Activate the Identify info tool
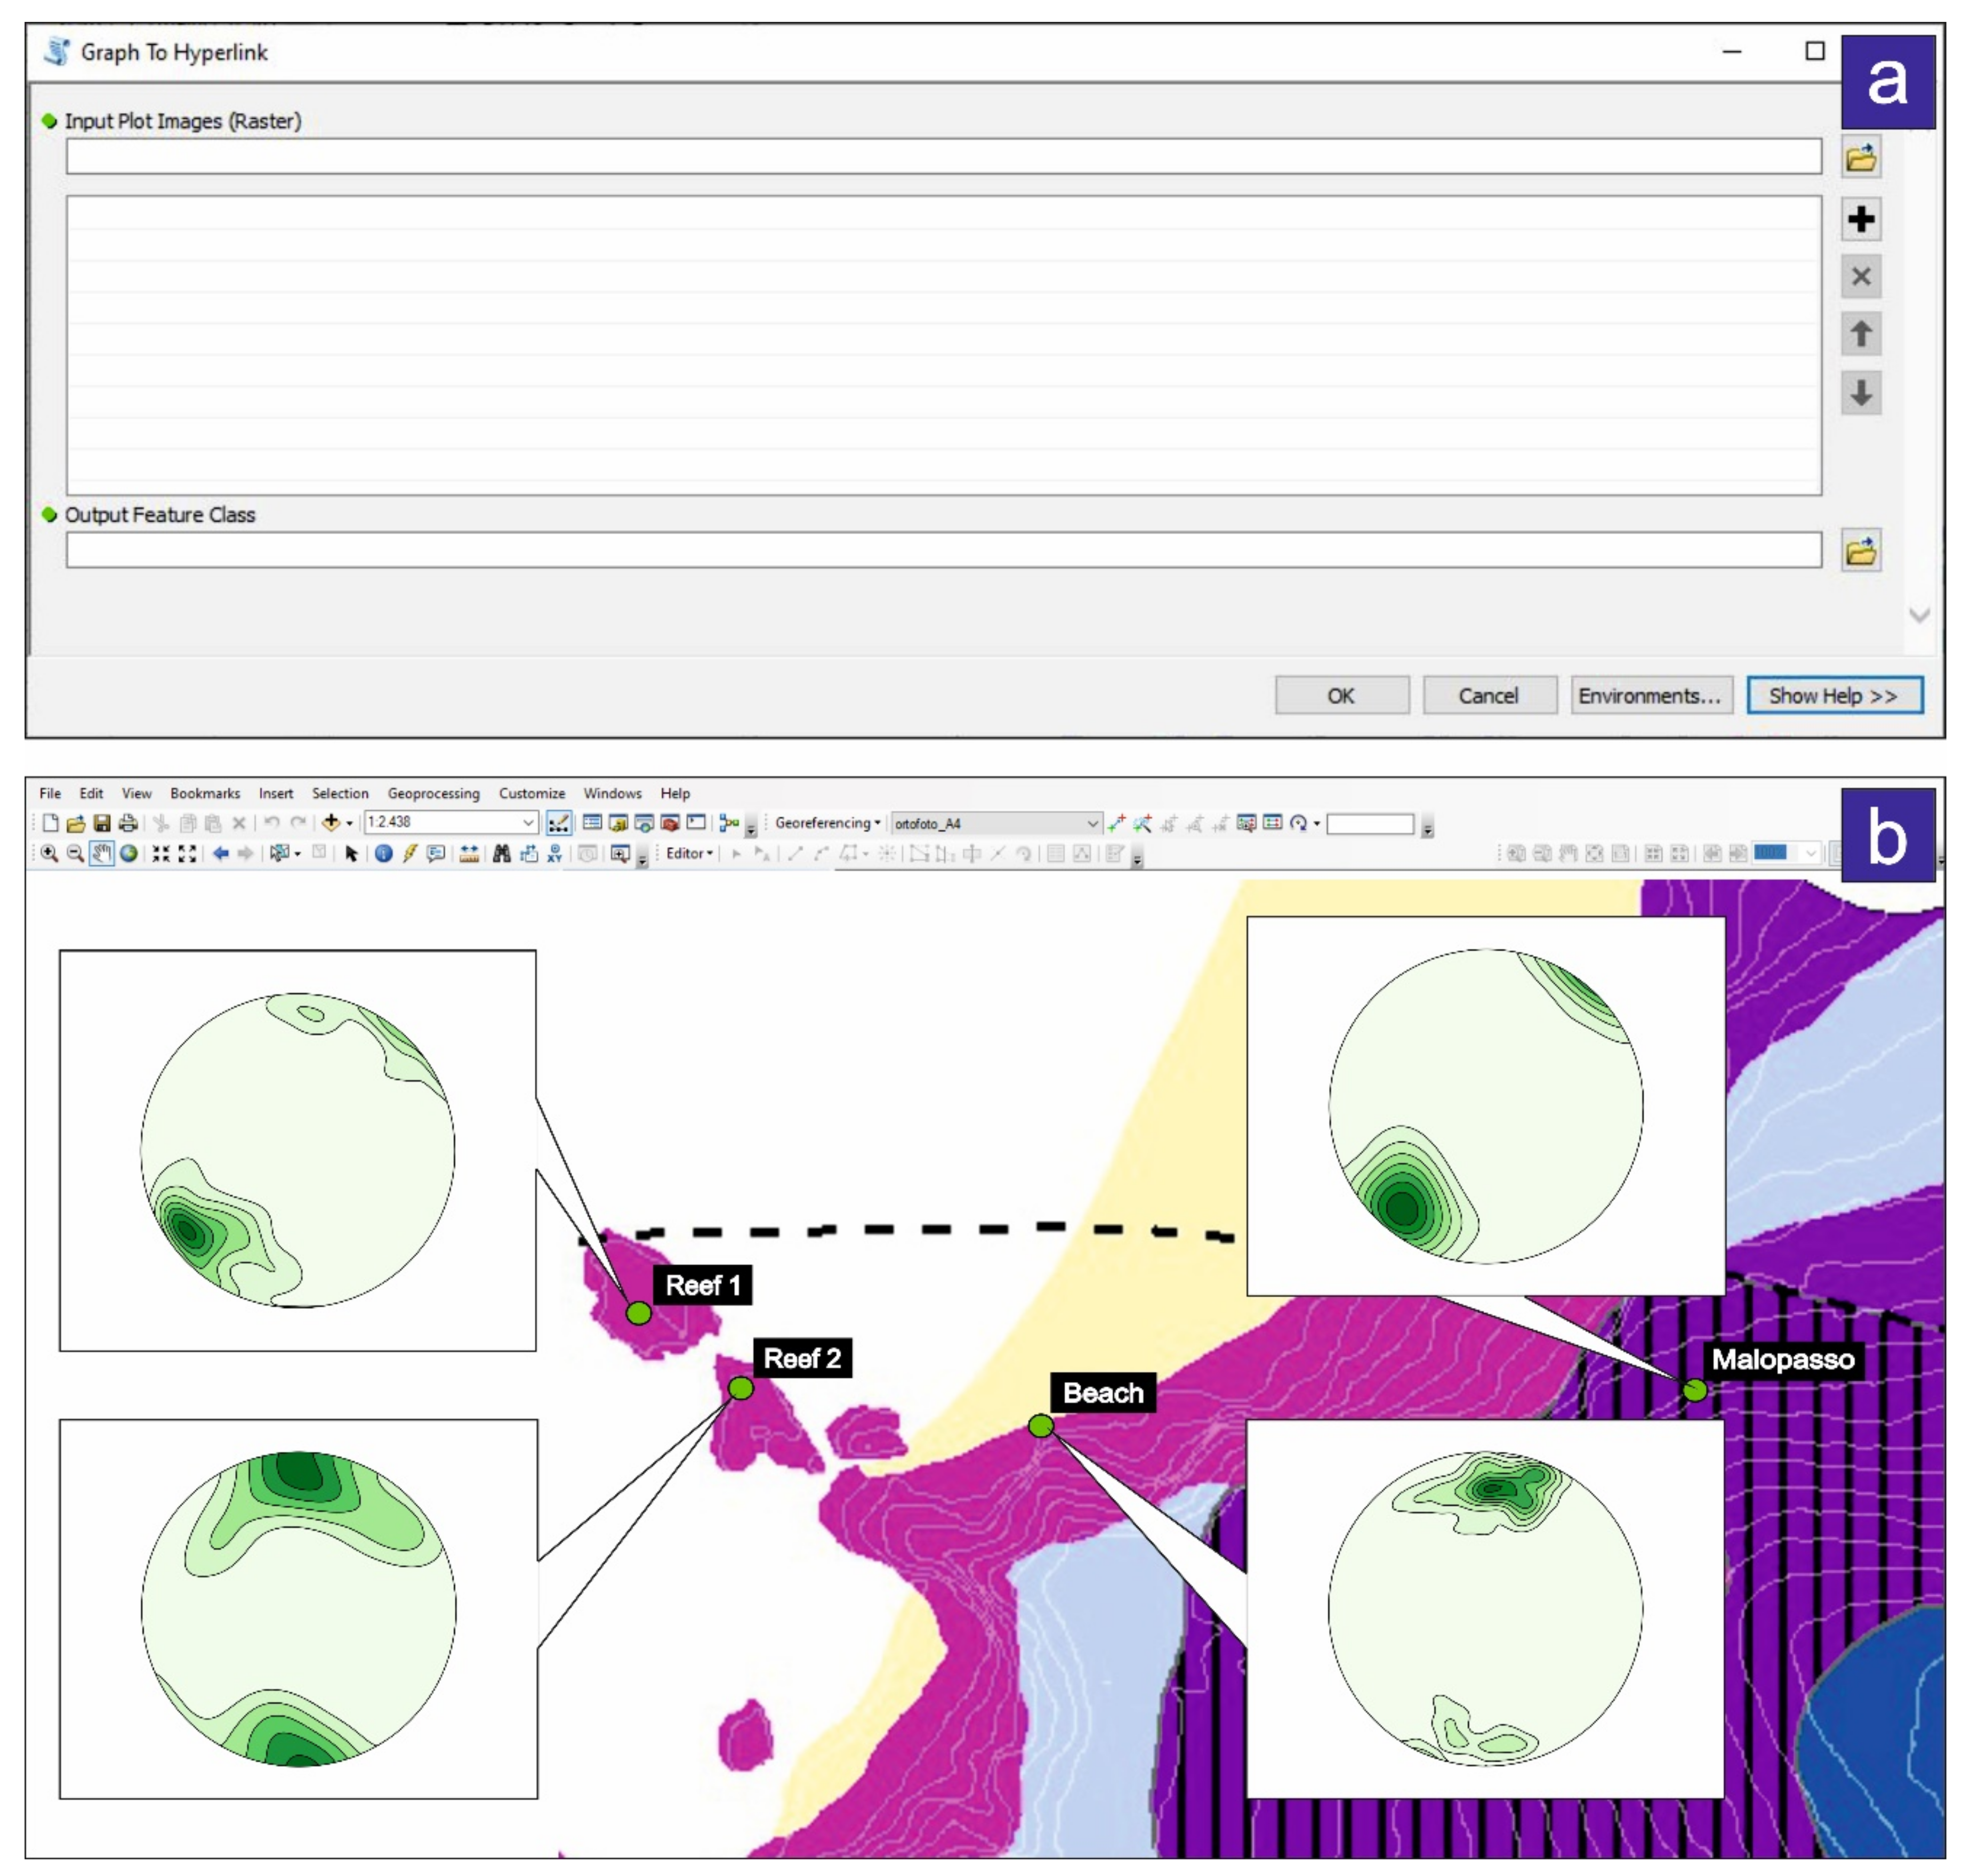The height and width of the screenshot is (1876, 1962). point(383,853)
